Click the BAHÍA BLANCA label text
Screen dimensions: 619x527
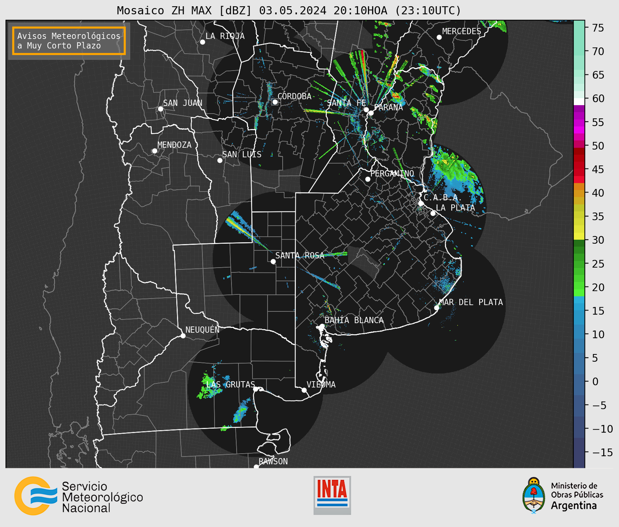point(354,320)
